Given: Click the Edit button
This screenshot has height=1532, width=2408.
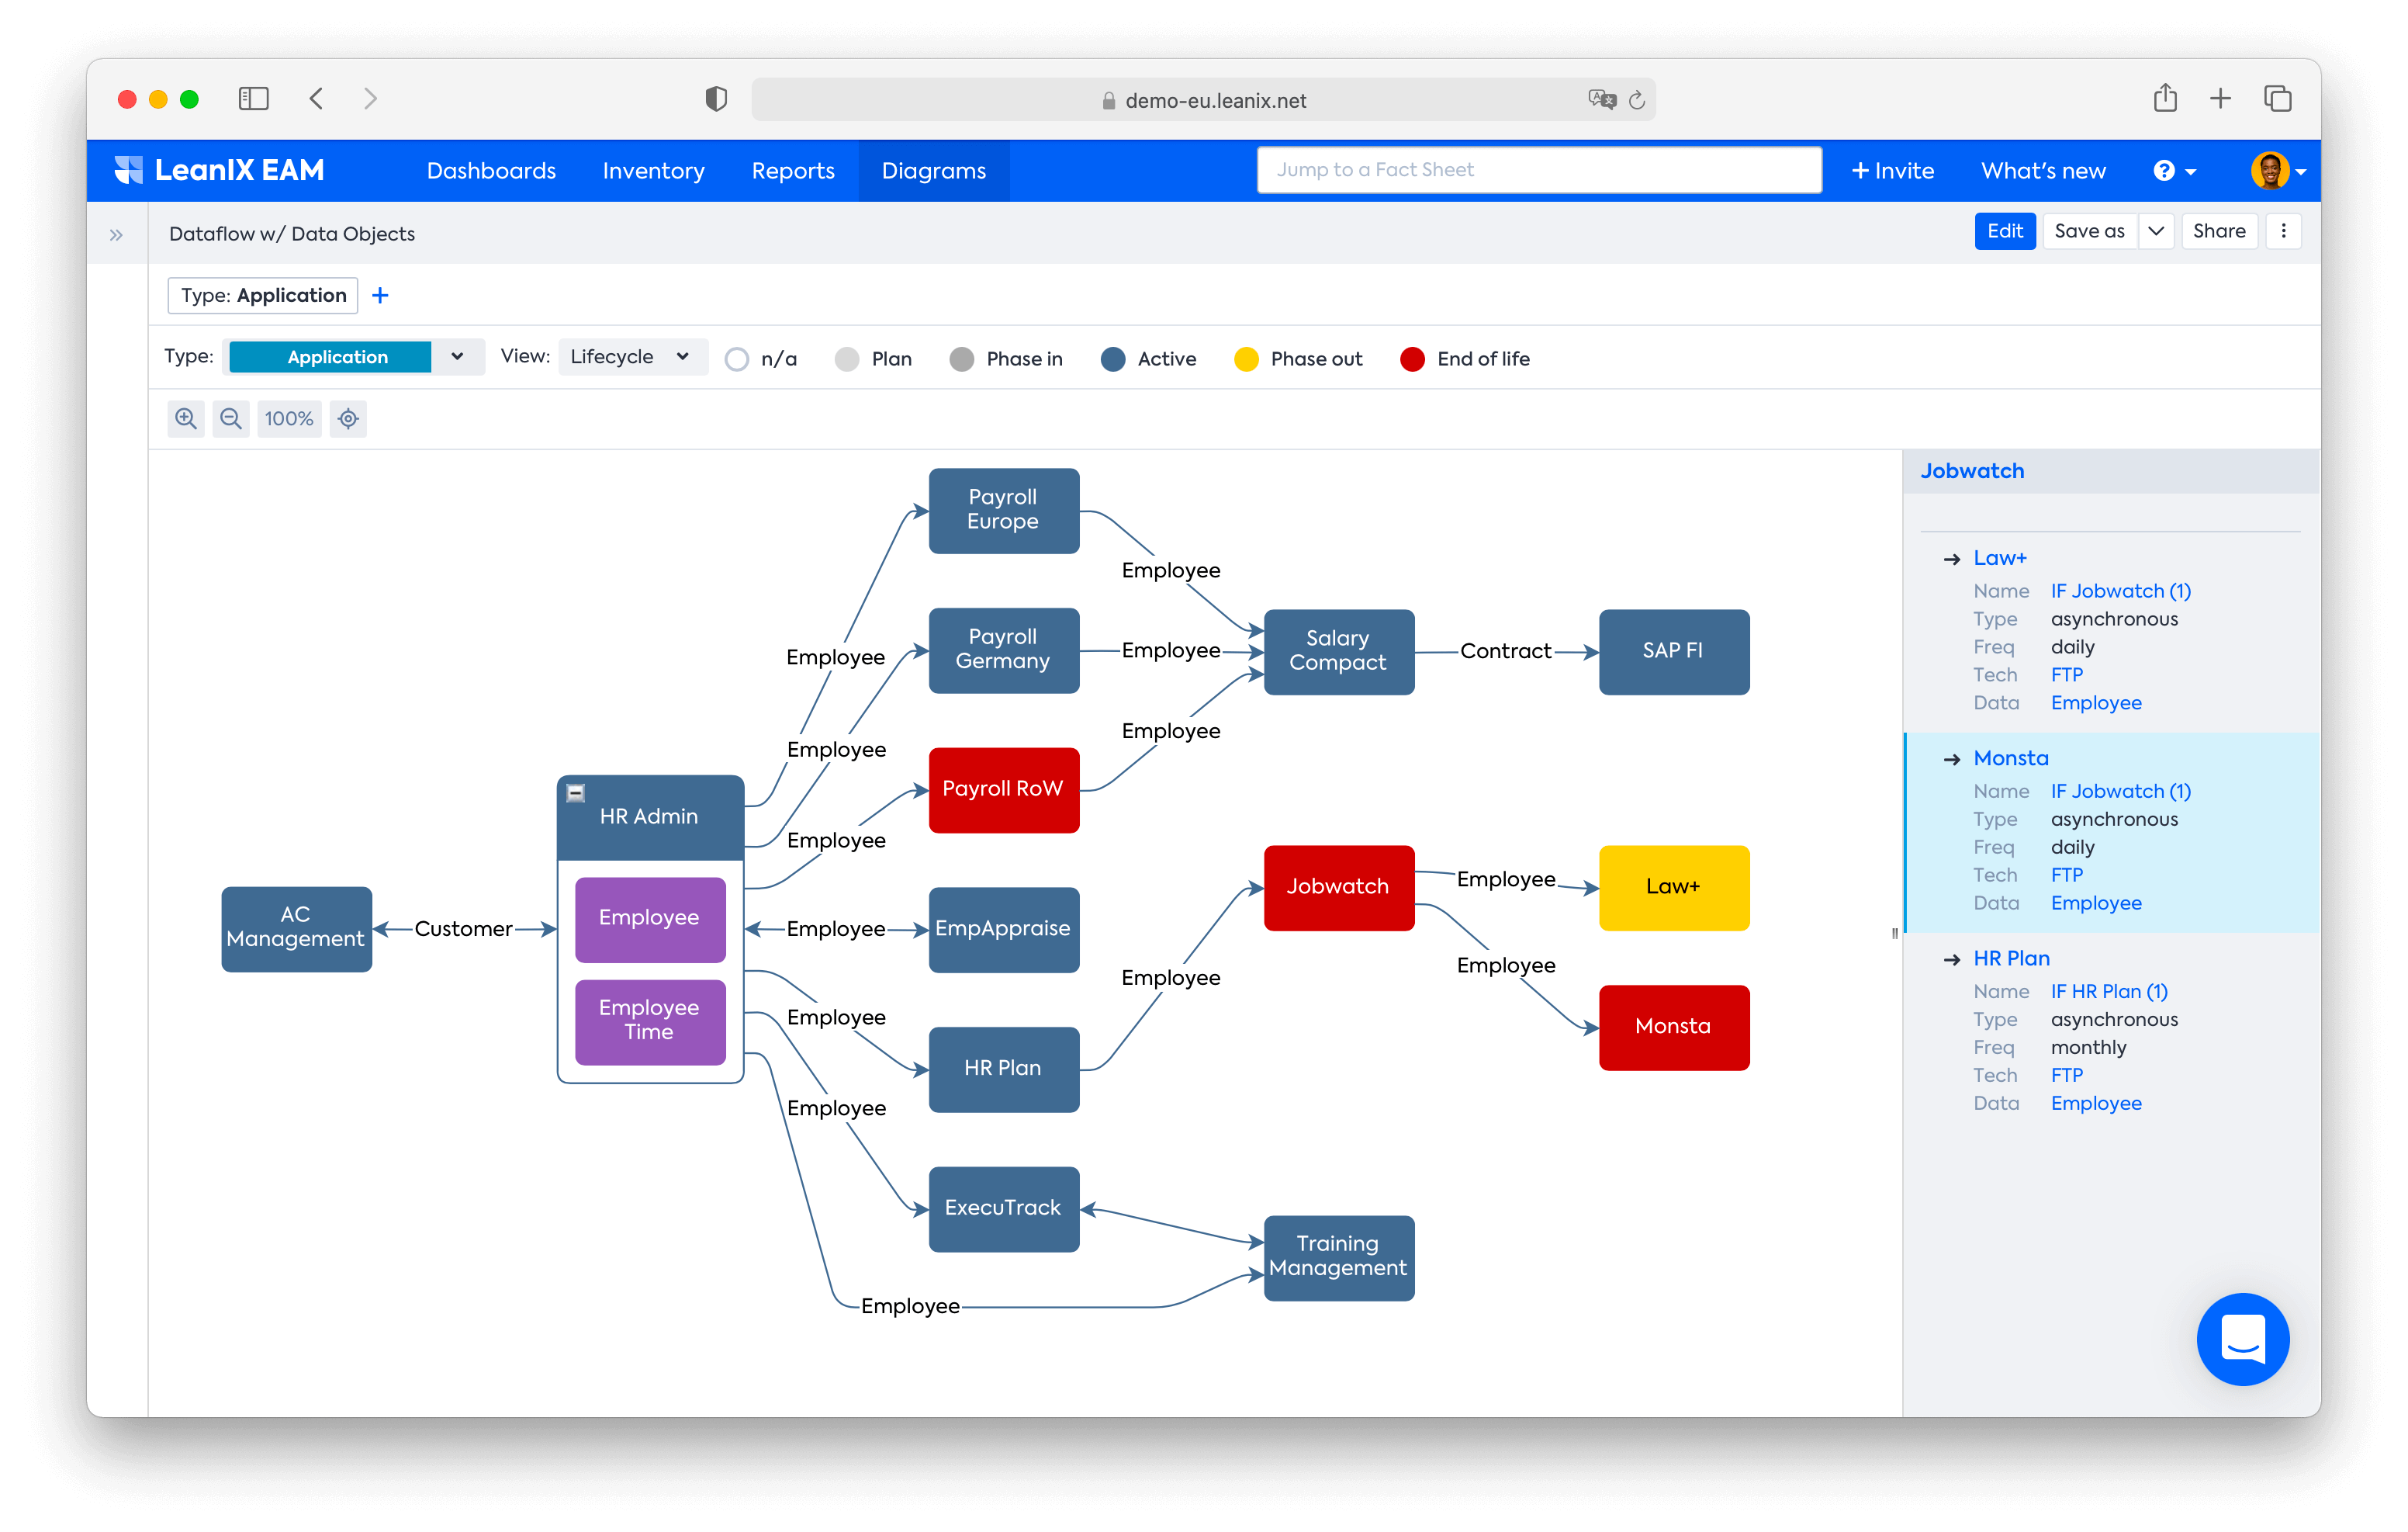Looking at the screenshot, I should pyautogui.click(x=2005, y=230).
